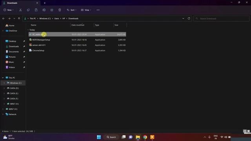Open Teams Chat taskbar icon
The height and width of the screenshot is (141, 251).
tap(131, 137)
